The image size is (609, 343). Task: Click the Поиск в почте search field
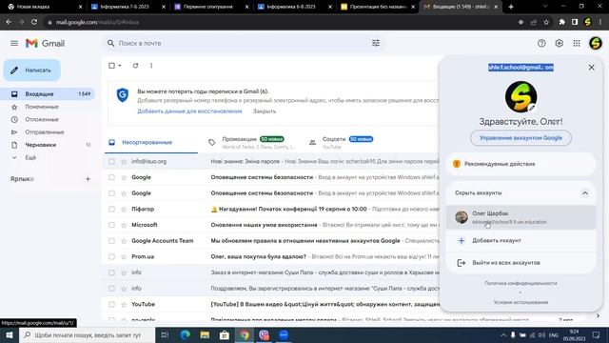coord(245,43)
